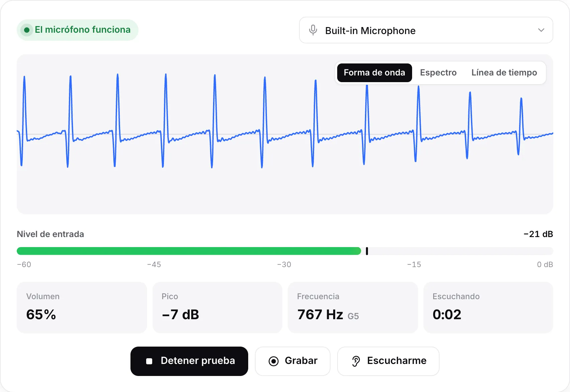Select the Forma de onda tab
This screenshot has height=392, width=570.
[x=374, y=72]
